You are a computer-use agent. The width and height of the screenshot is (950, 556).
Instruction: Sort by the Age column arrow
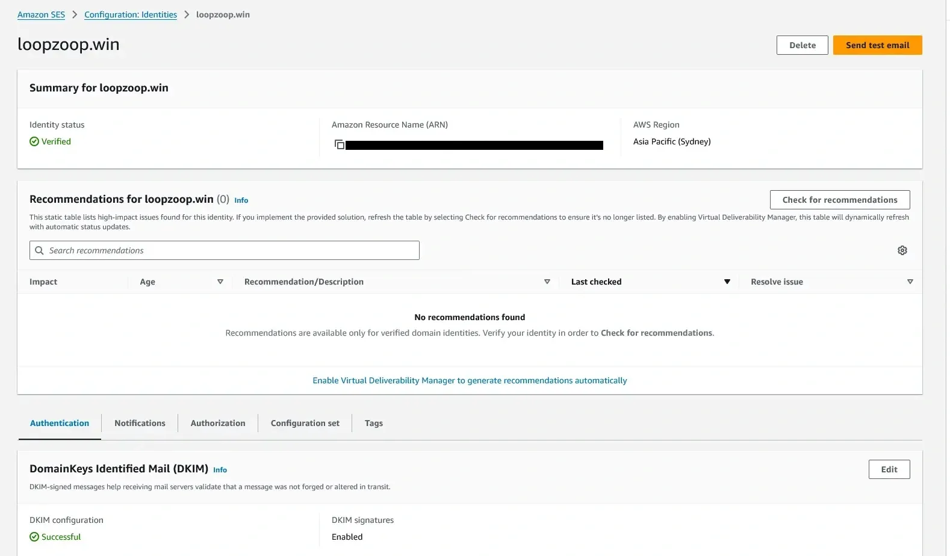tap(220, 282)
